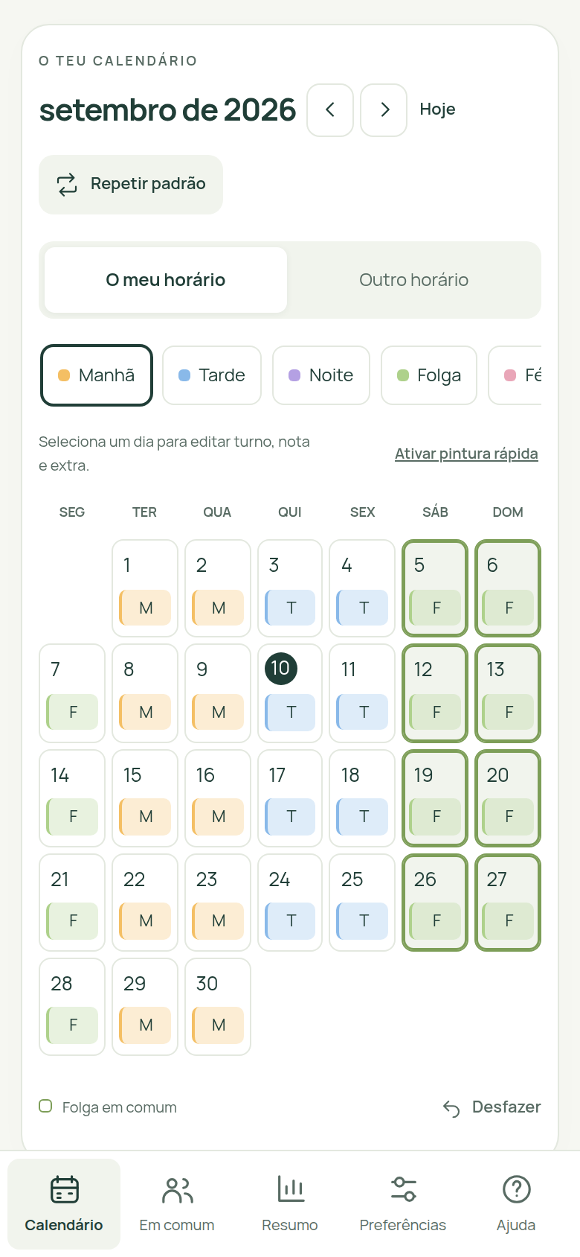Open Calendário via bottom calendar icon

pyautogui.click(x=64, y=1189)
